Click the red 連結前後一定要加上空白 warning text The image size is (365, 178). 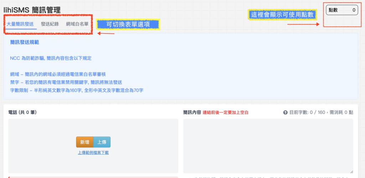point(226,112)
